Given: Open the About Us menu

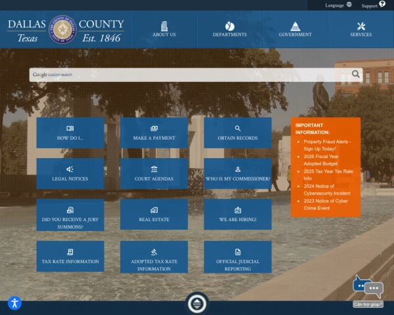Looking at the screenshot, I should (164, 30).
